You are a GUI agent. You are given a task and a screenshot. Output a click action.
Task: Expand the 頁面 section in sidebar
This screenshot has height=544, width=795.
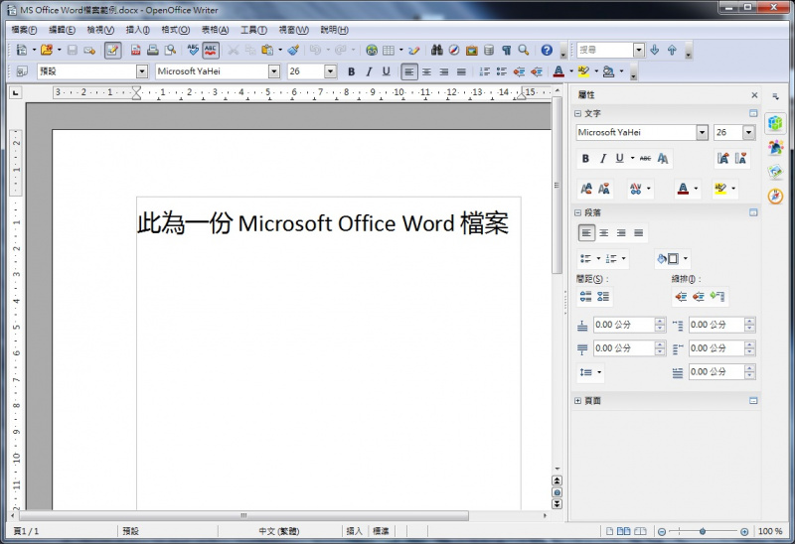coord(578,401)
